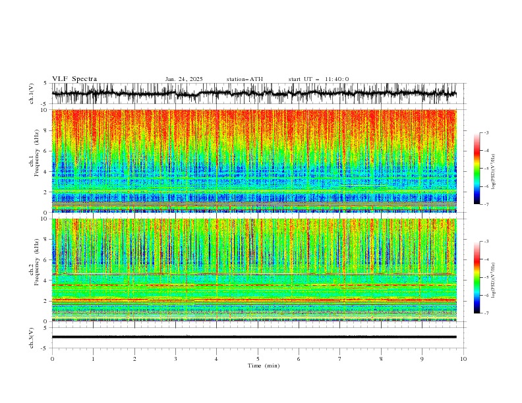The height and width of the screenshot is (403, 522).
Task: Select the "Jan. 24, 2025" date text
Action: click(x=184, y=79)
